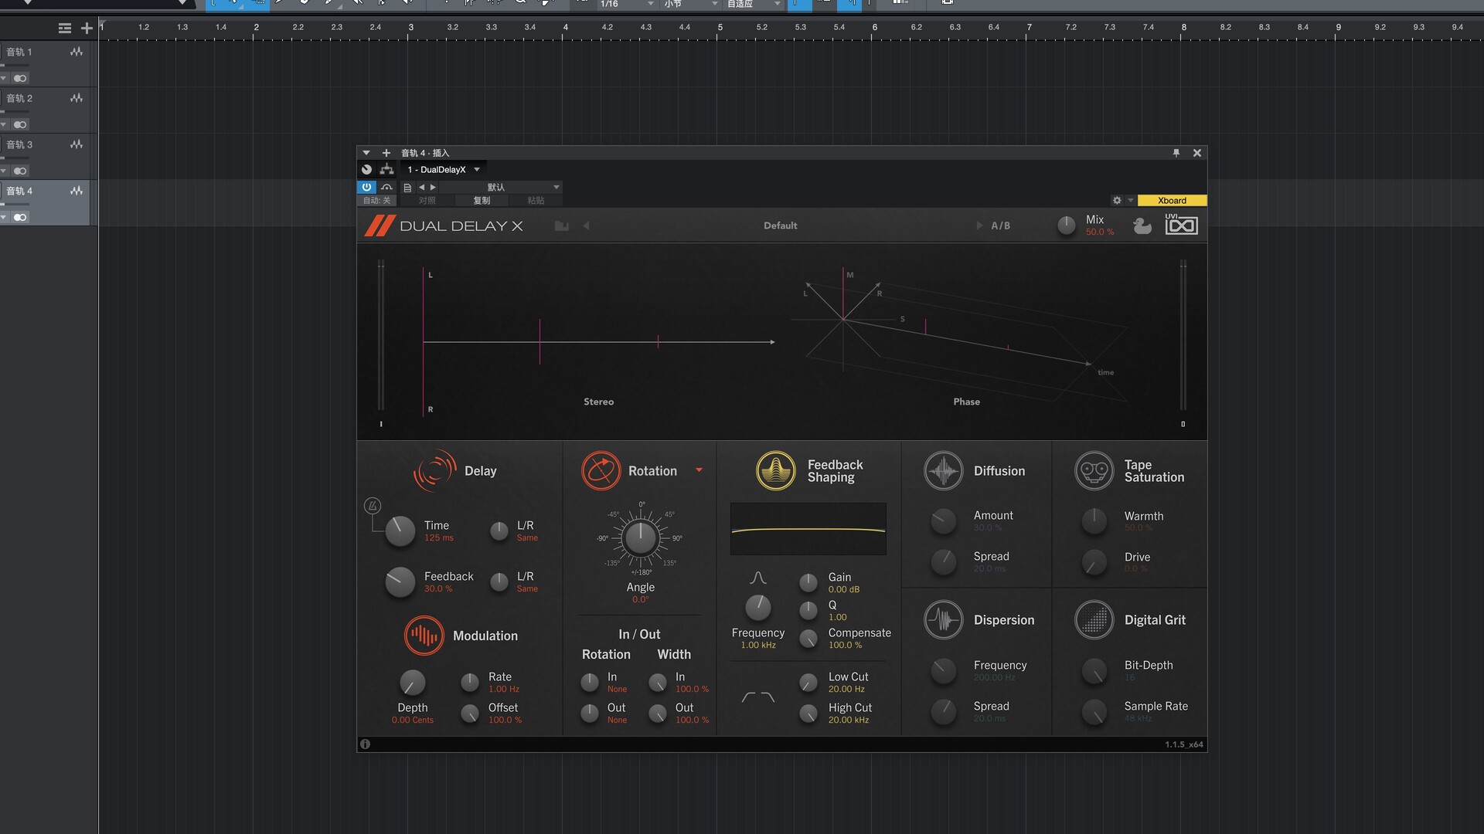This screenshot has width=1484, height=834.
Task: Select the 音轨 2 track name
Action: tap(19, 98)
